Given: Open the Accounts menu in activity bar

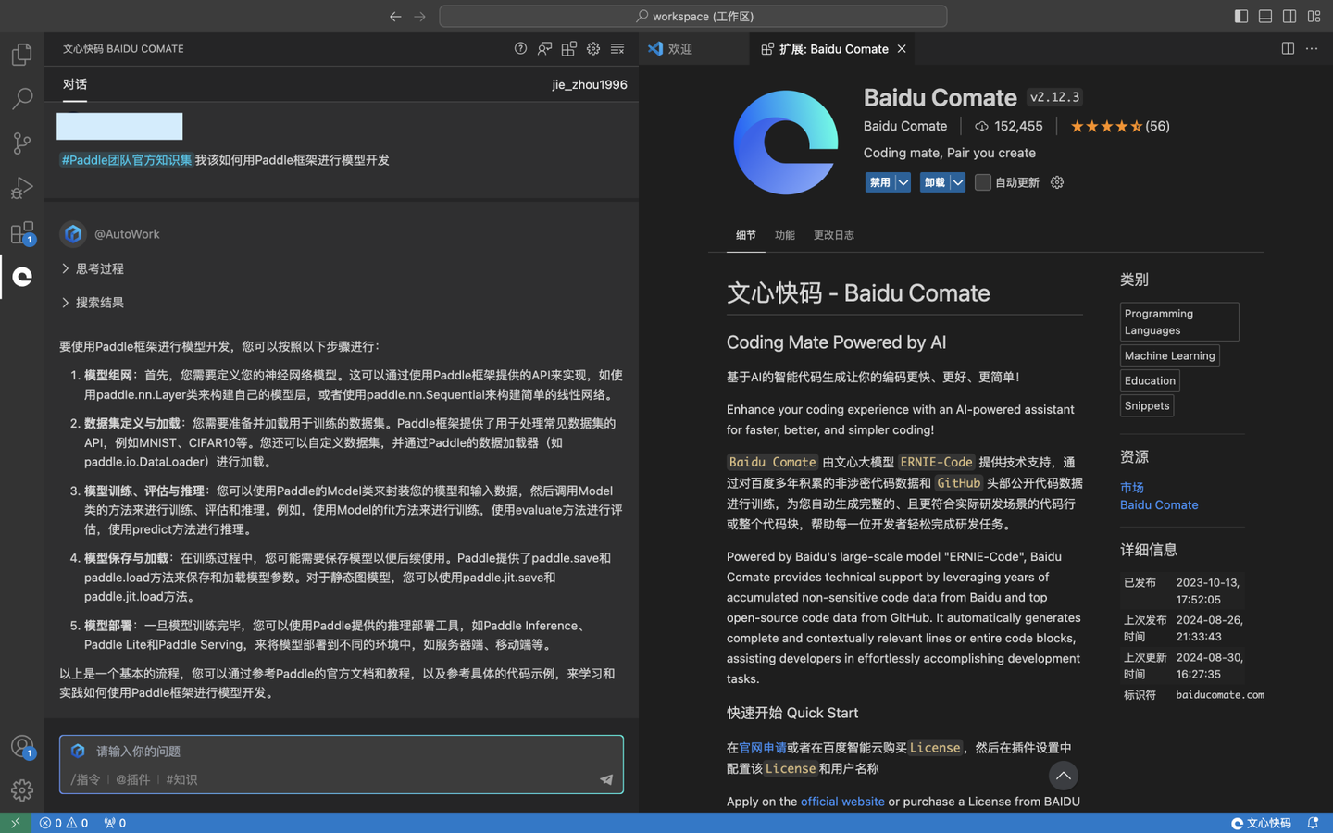Looking at the screenshot, I should point(22,746).
